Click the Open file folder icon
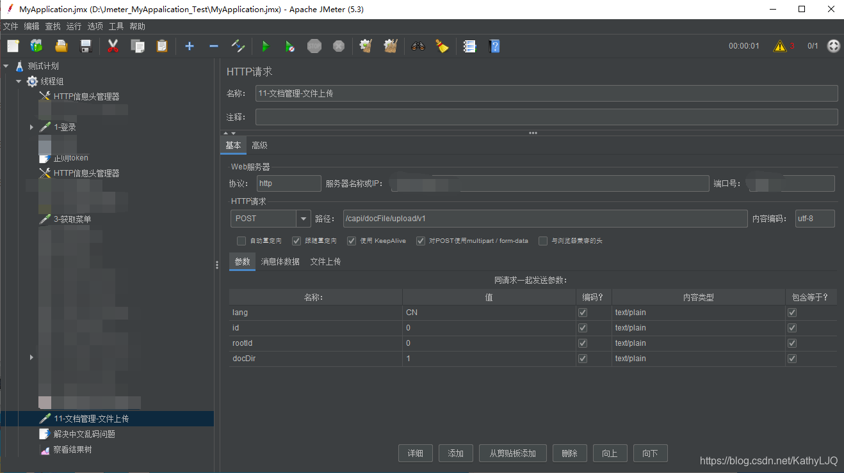 point(61,46)
